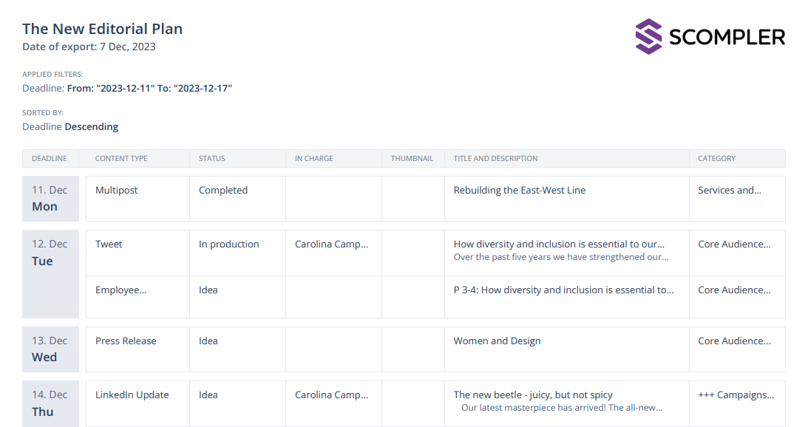Click the LinkedIn Update content type cell
This screenshot has height=427, width=808.
pos(132,395)
